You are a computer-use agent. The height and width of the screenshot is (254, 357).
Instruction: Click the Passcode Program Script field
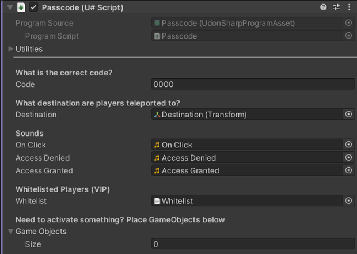click(x=247, y=36)
